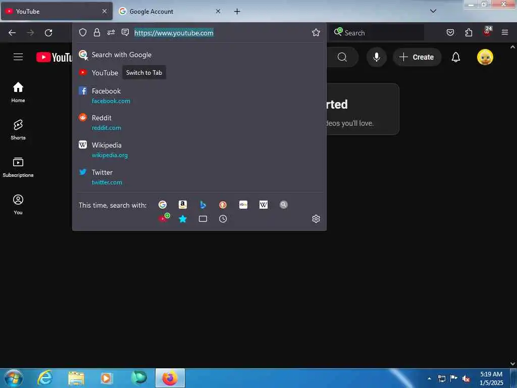The image size is (517, 388).
Task: Search this time with Bing icon
Action: pyautogui.click(x=203, y=205)
